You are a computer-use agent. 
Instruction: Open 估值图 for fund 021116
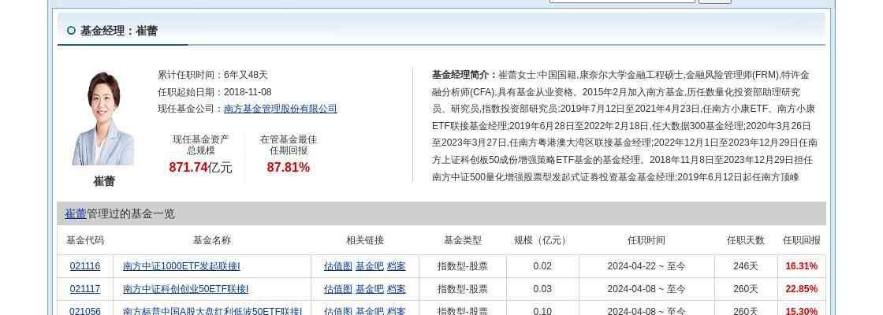pyautogui.click(x=338, y=266)
